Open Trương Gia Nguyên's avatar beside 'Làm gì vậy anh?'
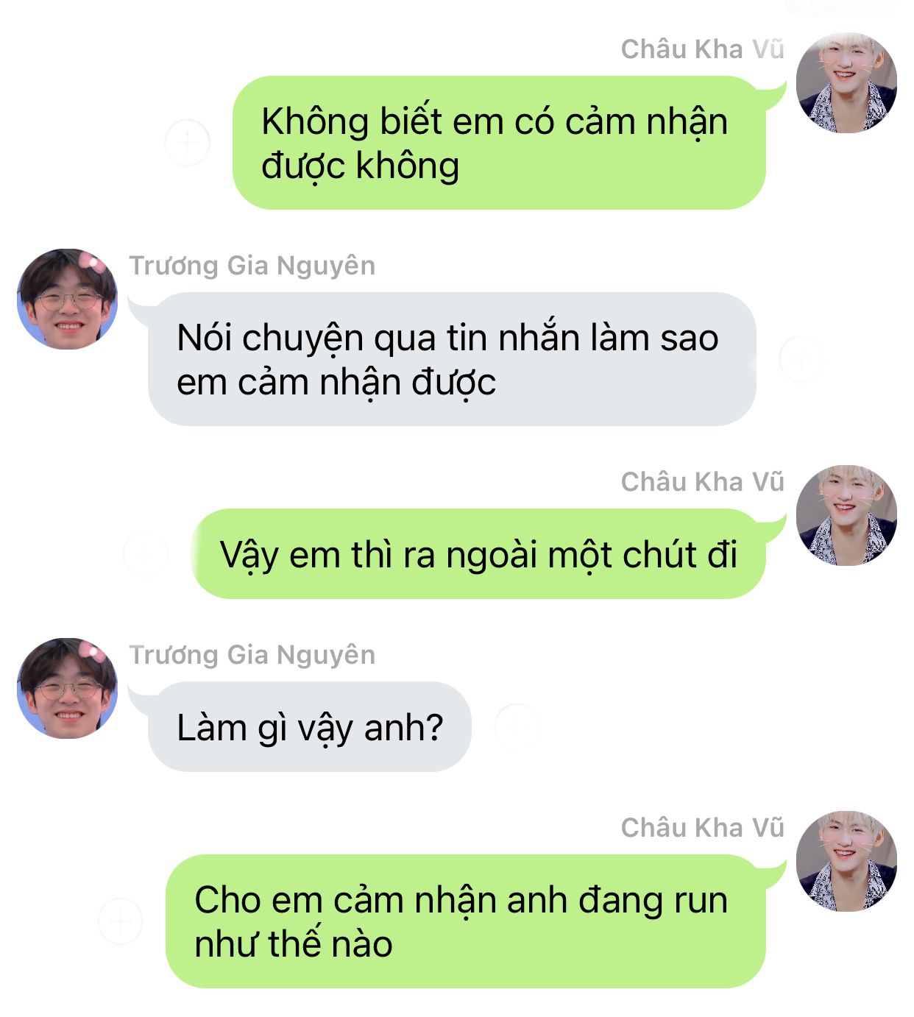Image resolution: width=914 pixels, height=1017 pixels. coord(67,688)
